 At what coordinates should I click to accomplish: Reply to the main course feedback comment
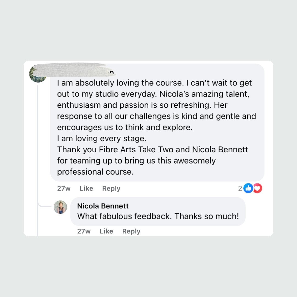[111, 188]
